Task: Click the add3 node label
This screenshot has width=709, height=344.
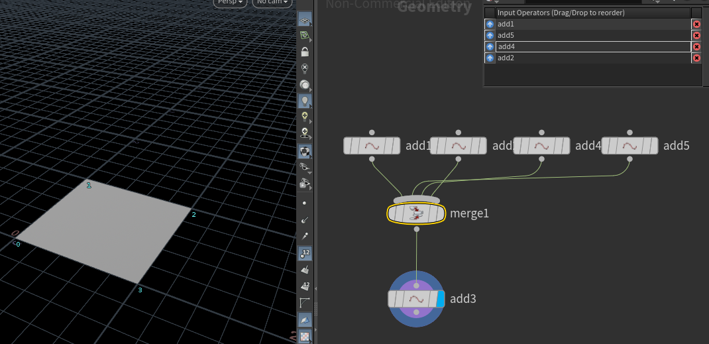Action: pos(463,299)
